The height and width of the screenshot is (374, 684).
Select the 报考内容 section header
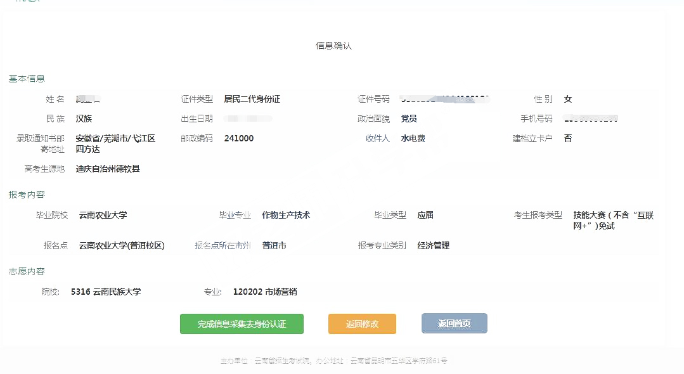coord(27,195)
